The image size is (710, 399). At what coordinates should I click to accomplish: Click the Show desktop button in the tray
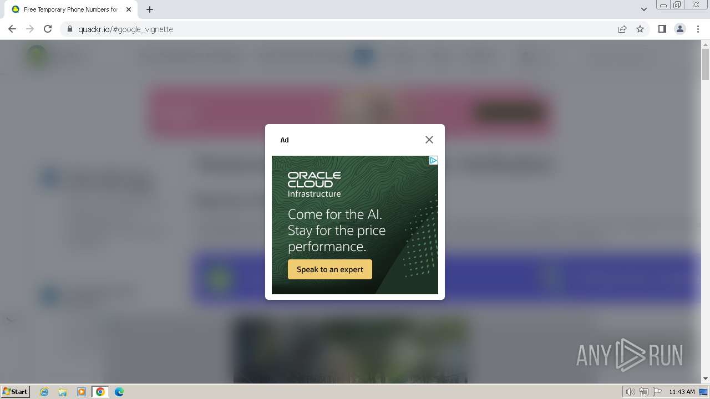703,392
